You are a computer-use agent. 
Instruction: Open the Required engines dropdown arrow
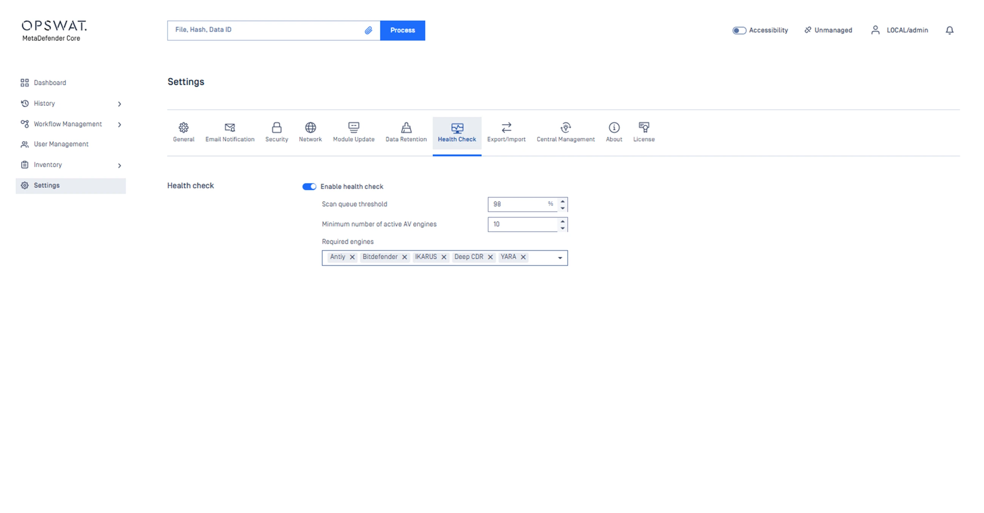coord(560,258)
